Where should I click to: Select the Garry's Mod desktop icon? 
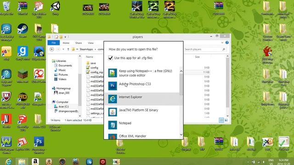(x=23, y=53)
